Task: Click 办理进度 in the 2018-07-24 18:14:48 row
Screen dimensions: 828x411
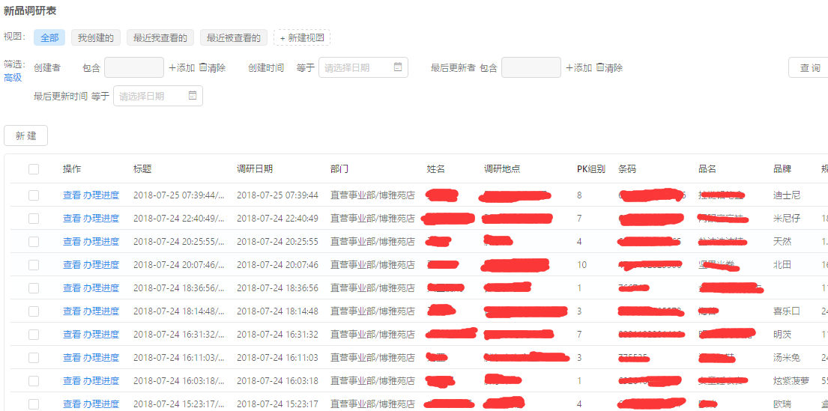Action: point(101,311)
